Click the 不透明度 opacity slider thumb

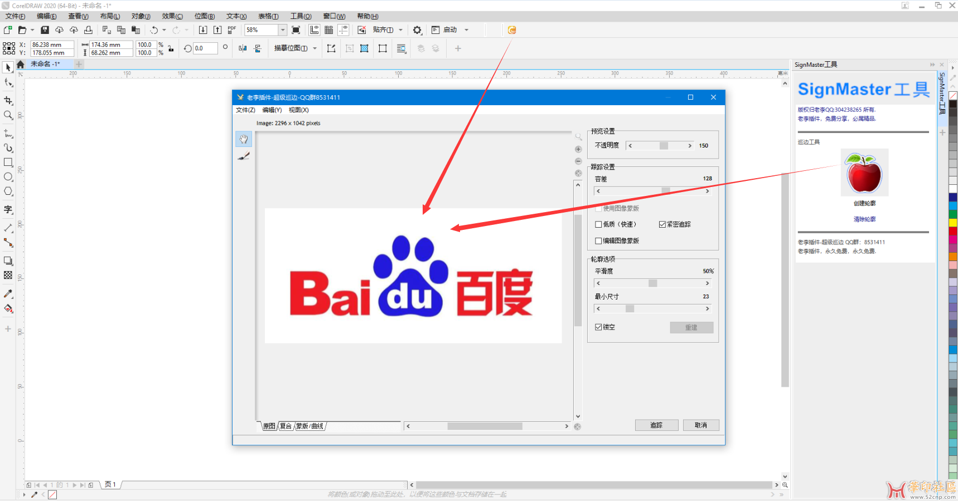point(664,146)
